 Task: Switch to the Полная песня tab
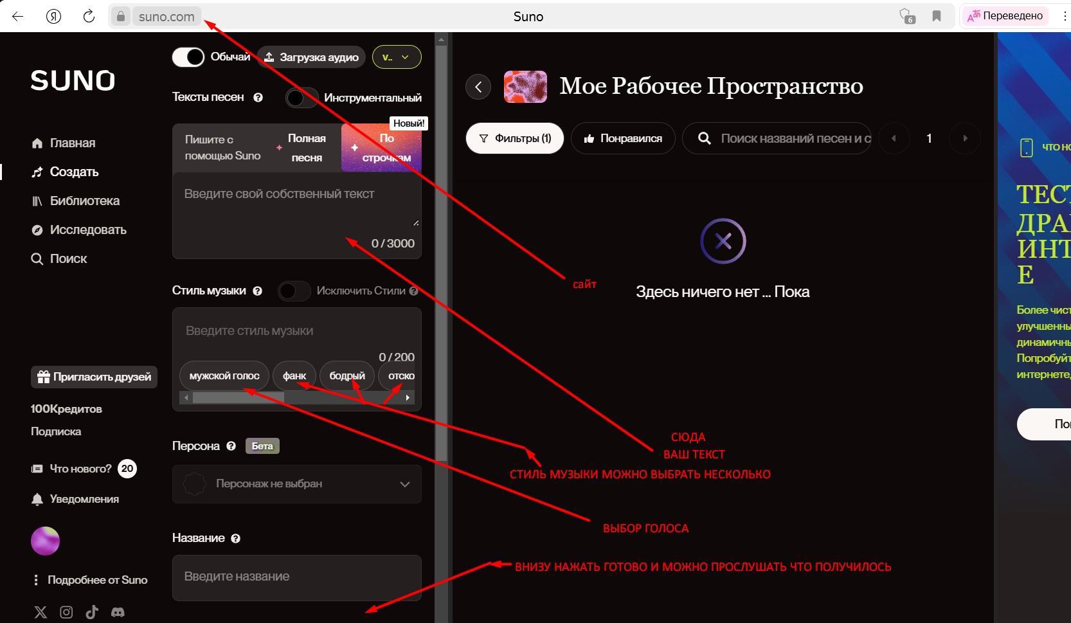[x=307, y=148]
